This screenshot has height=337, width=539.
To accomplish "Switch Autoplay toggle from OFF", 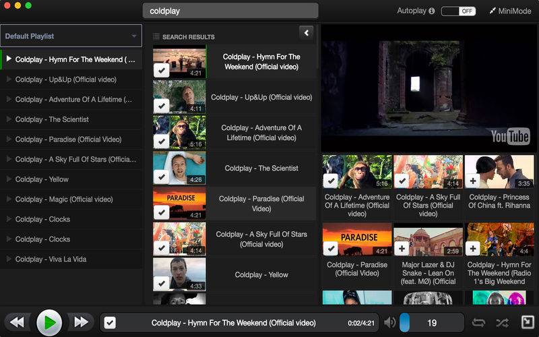I will click(459, 11).
